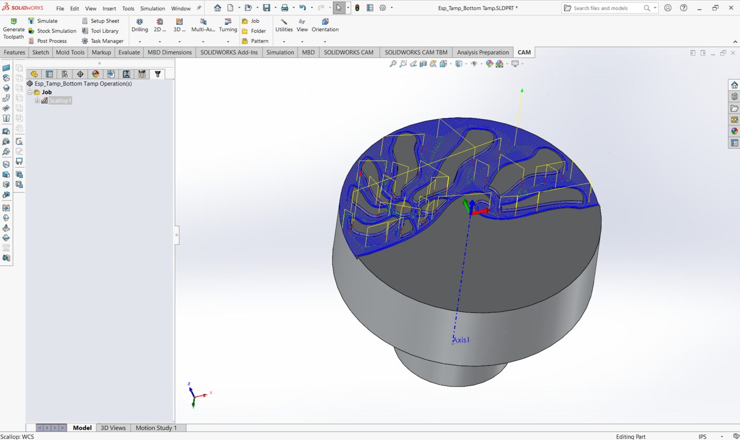Open the Turning dropdown arrow
This screenshot has height=440, width=740.
coord(228,41)
